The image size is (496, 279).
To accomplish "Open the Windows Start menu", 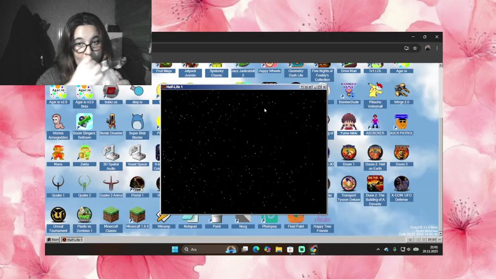I will pos(175,250).
